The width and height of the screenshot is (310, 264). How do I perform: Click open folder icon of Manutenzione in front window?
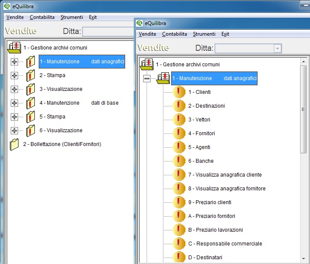click(x=163, y=78)
